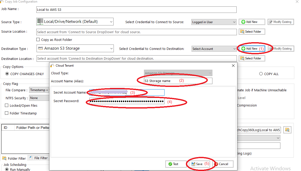Click the Secret Account Name field

tap(127, 92)
